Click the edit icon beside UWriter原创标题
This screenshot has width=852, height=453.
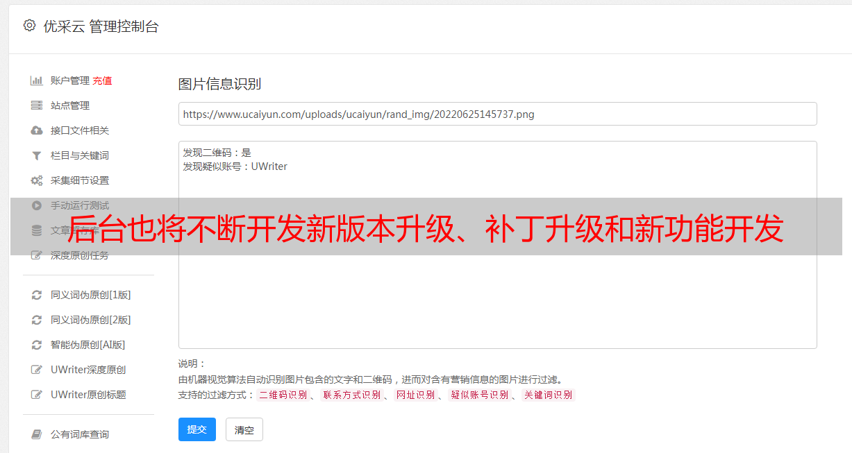[37, 395]
